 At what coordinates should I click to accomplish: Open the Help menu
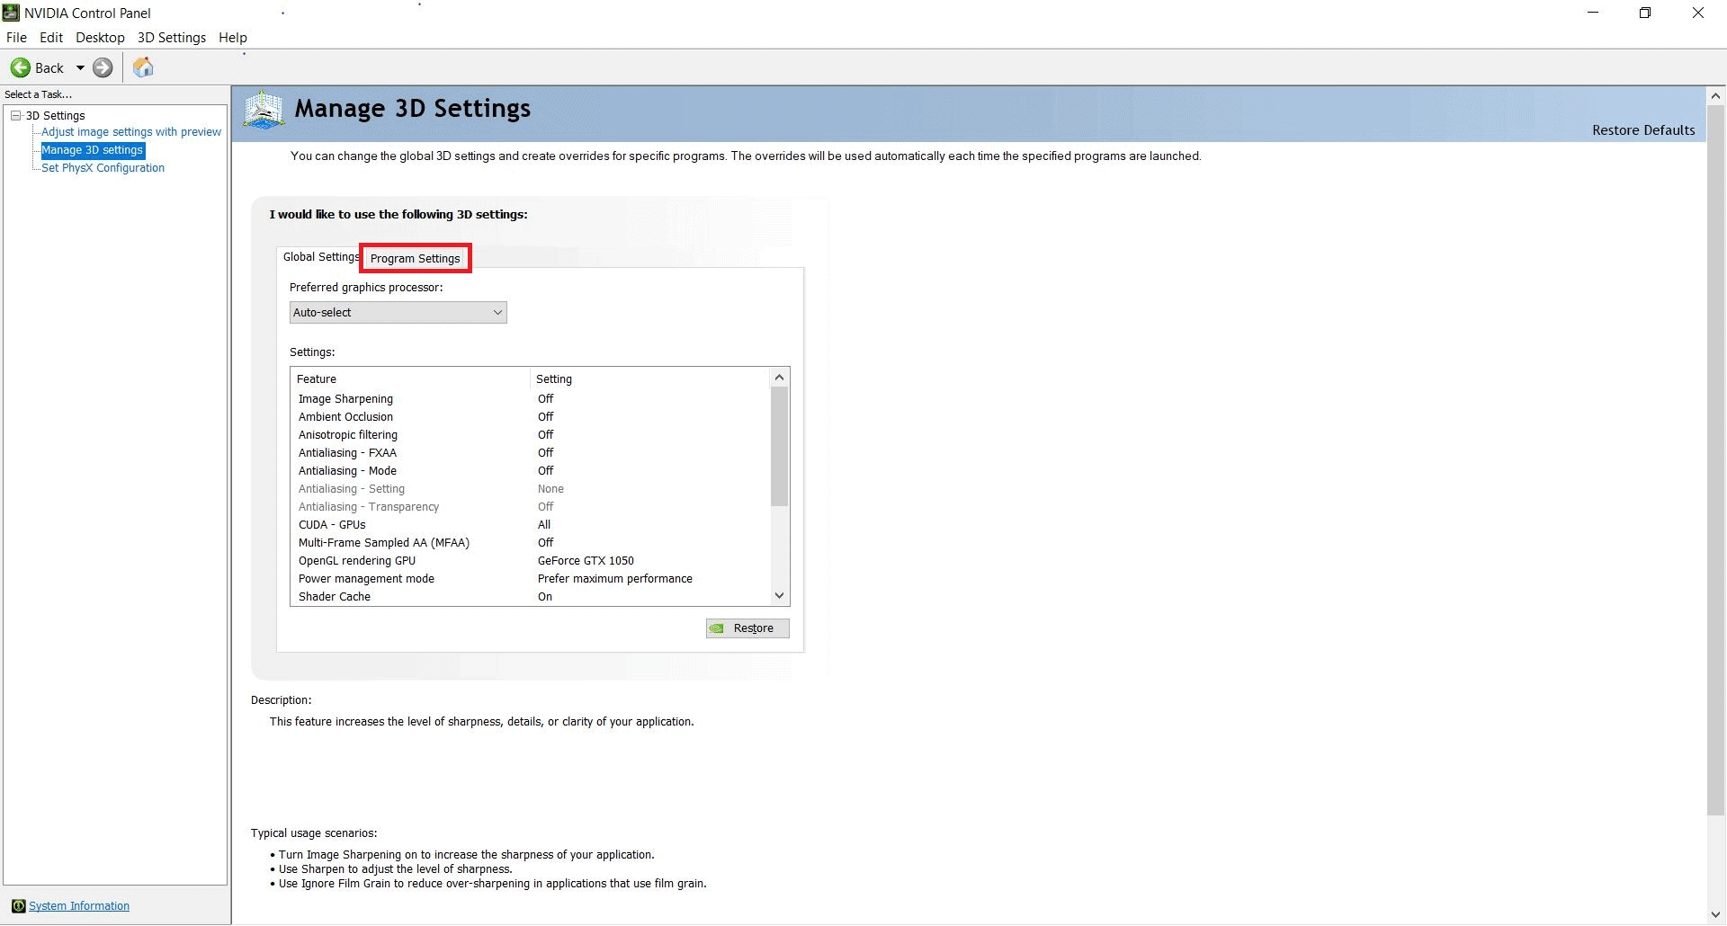[233, 37]
